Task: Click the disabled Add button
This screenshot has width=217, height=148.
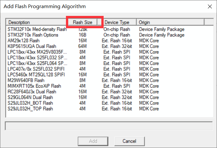Action: [93, 141]
